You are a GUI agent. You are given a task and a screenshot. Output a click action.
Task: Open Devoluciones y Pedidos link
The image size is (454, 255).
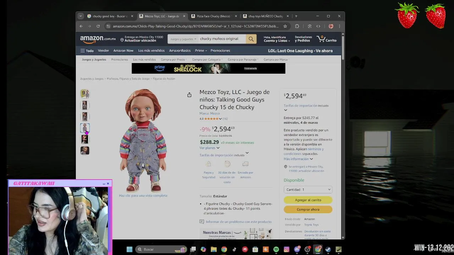click(304, 39)
